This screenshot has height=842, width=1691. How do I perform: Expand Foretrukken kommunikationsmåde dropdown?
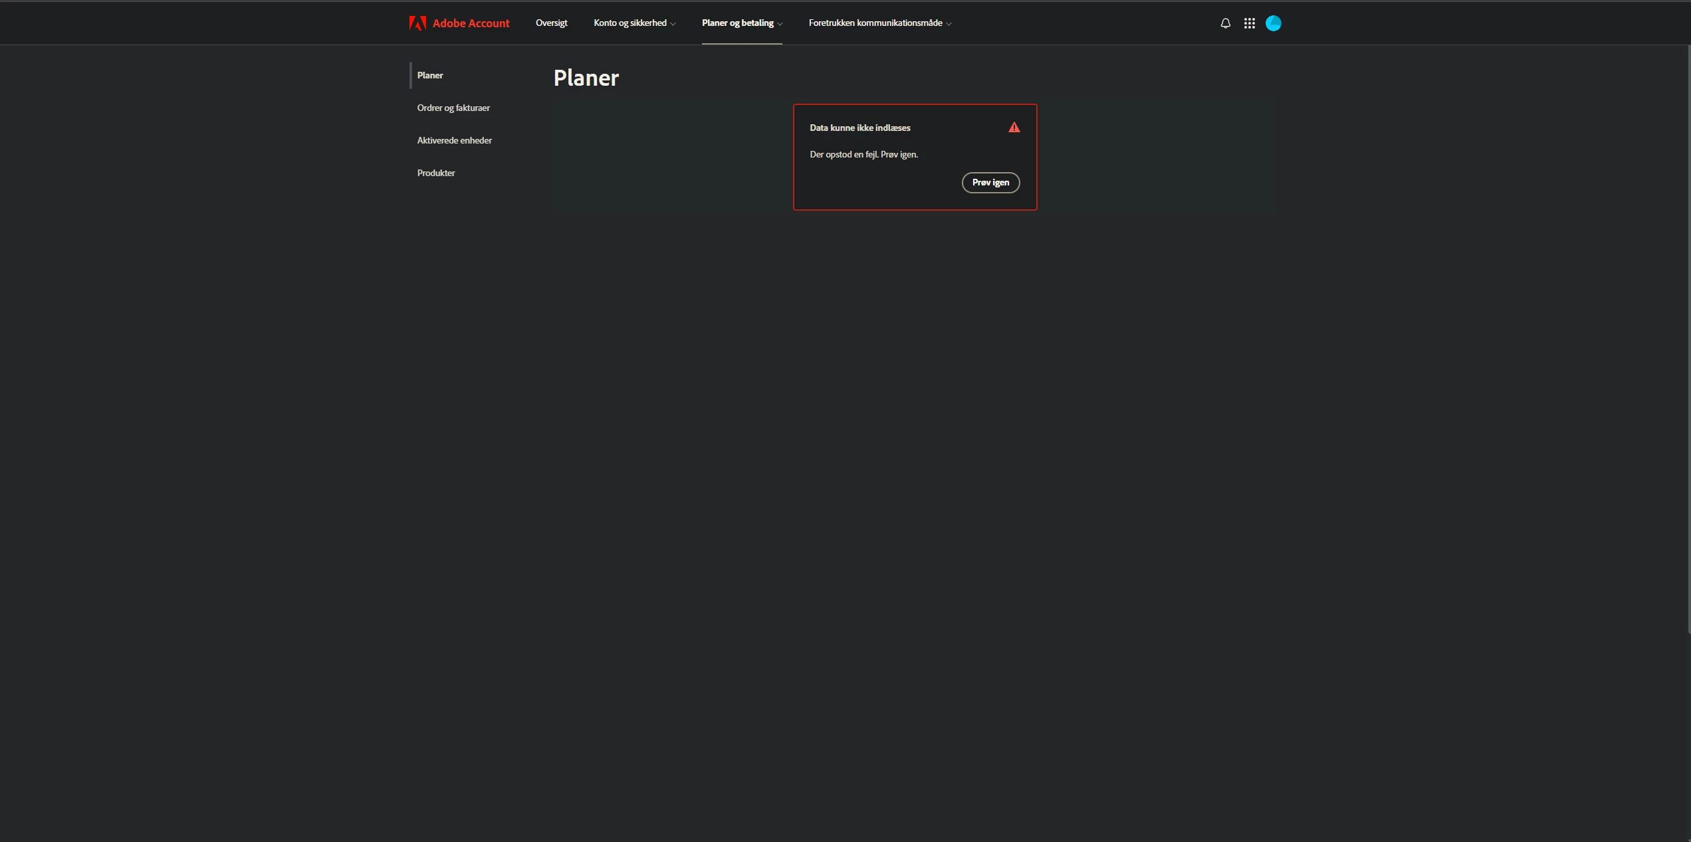tap(879, 23)
